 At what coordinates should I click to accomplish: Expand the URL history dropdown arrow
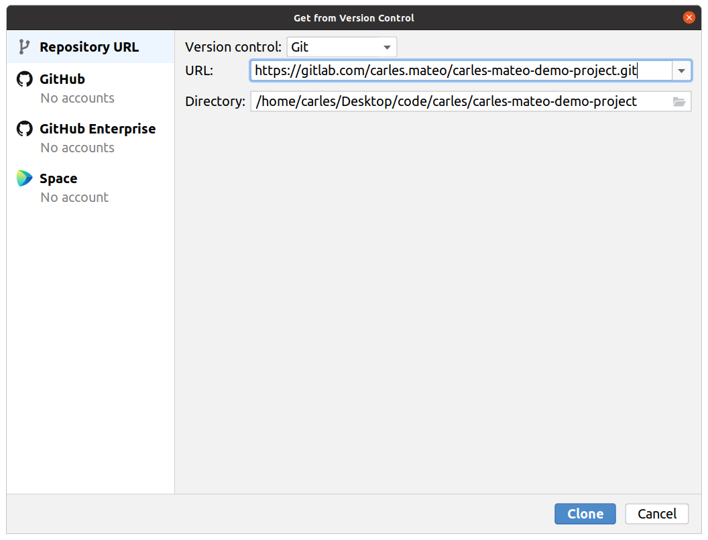coord(681,71)
